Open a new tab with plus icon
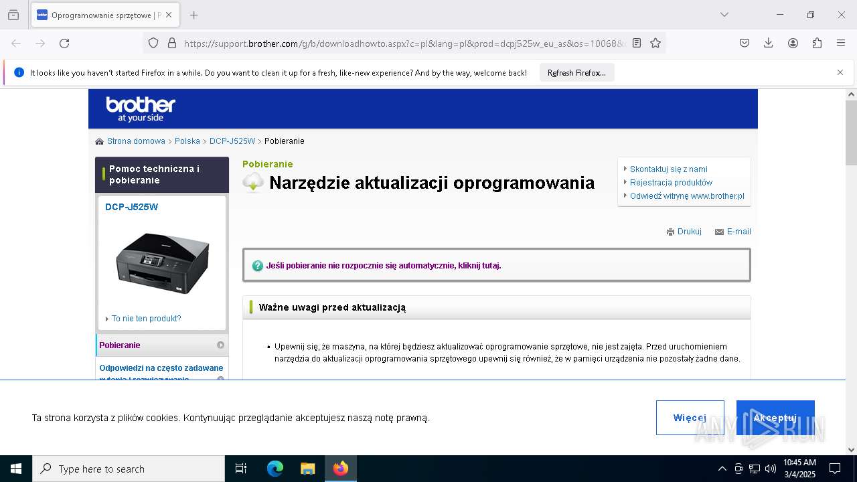This screenshot has width=857, height=482. [193, 15]
